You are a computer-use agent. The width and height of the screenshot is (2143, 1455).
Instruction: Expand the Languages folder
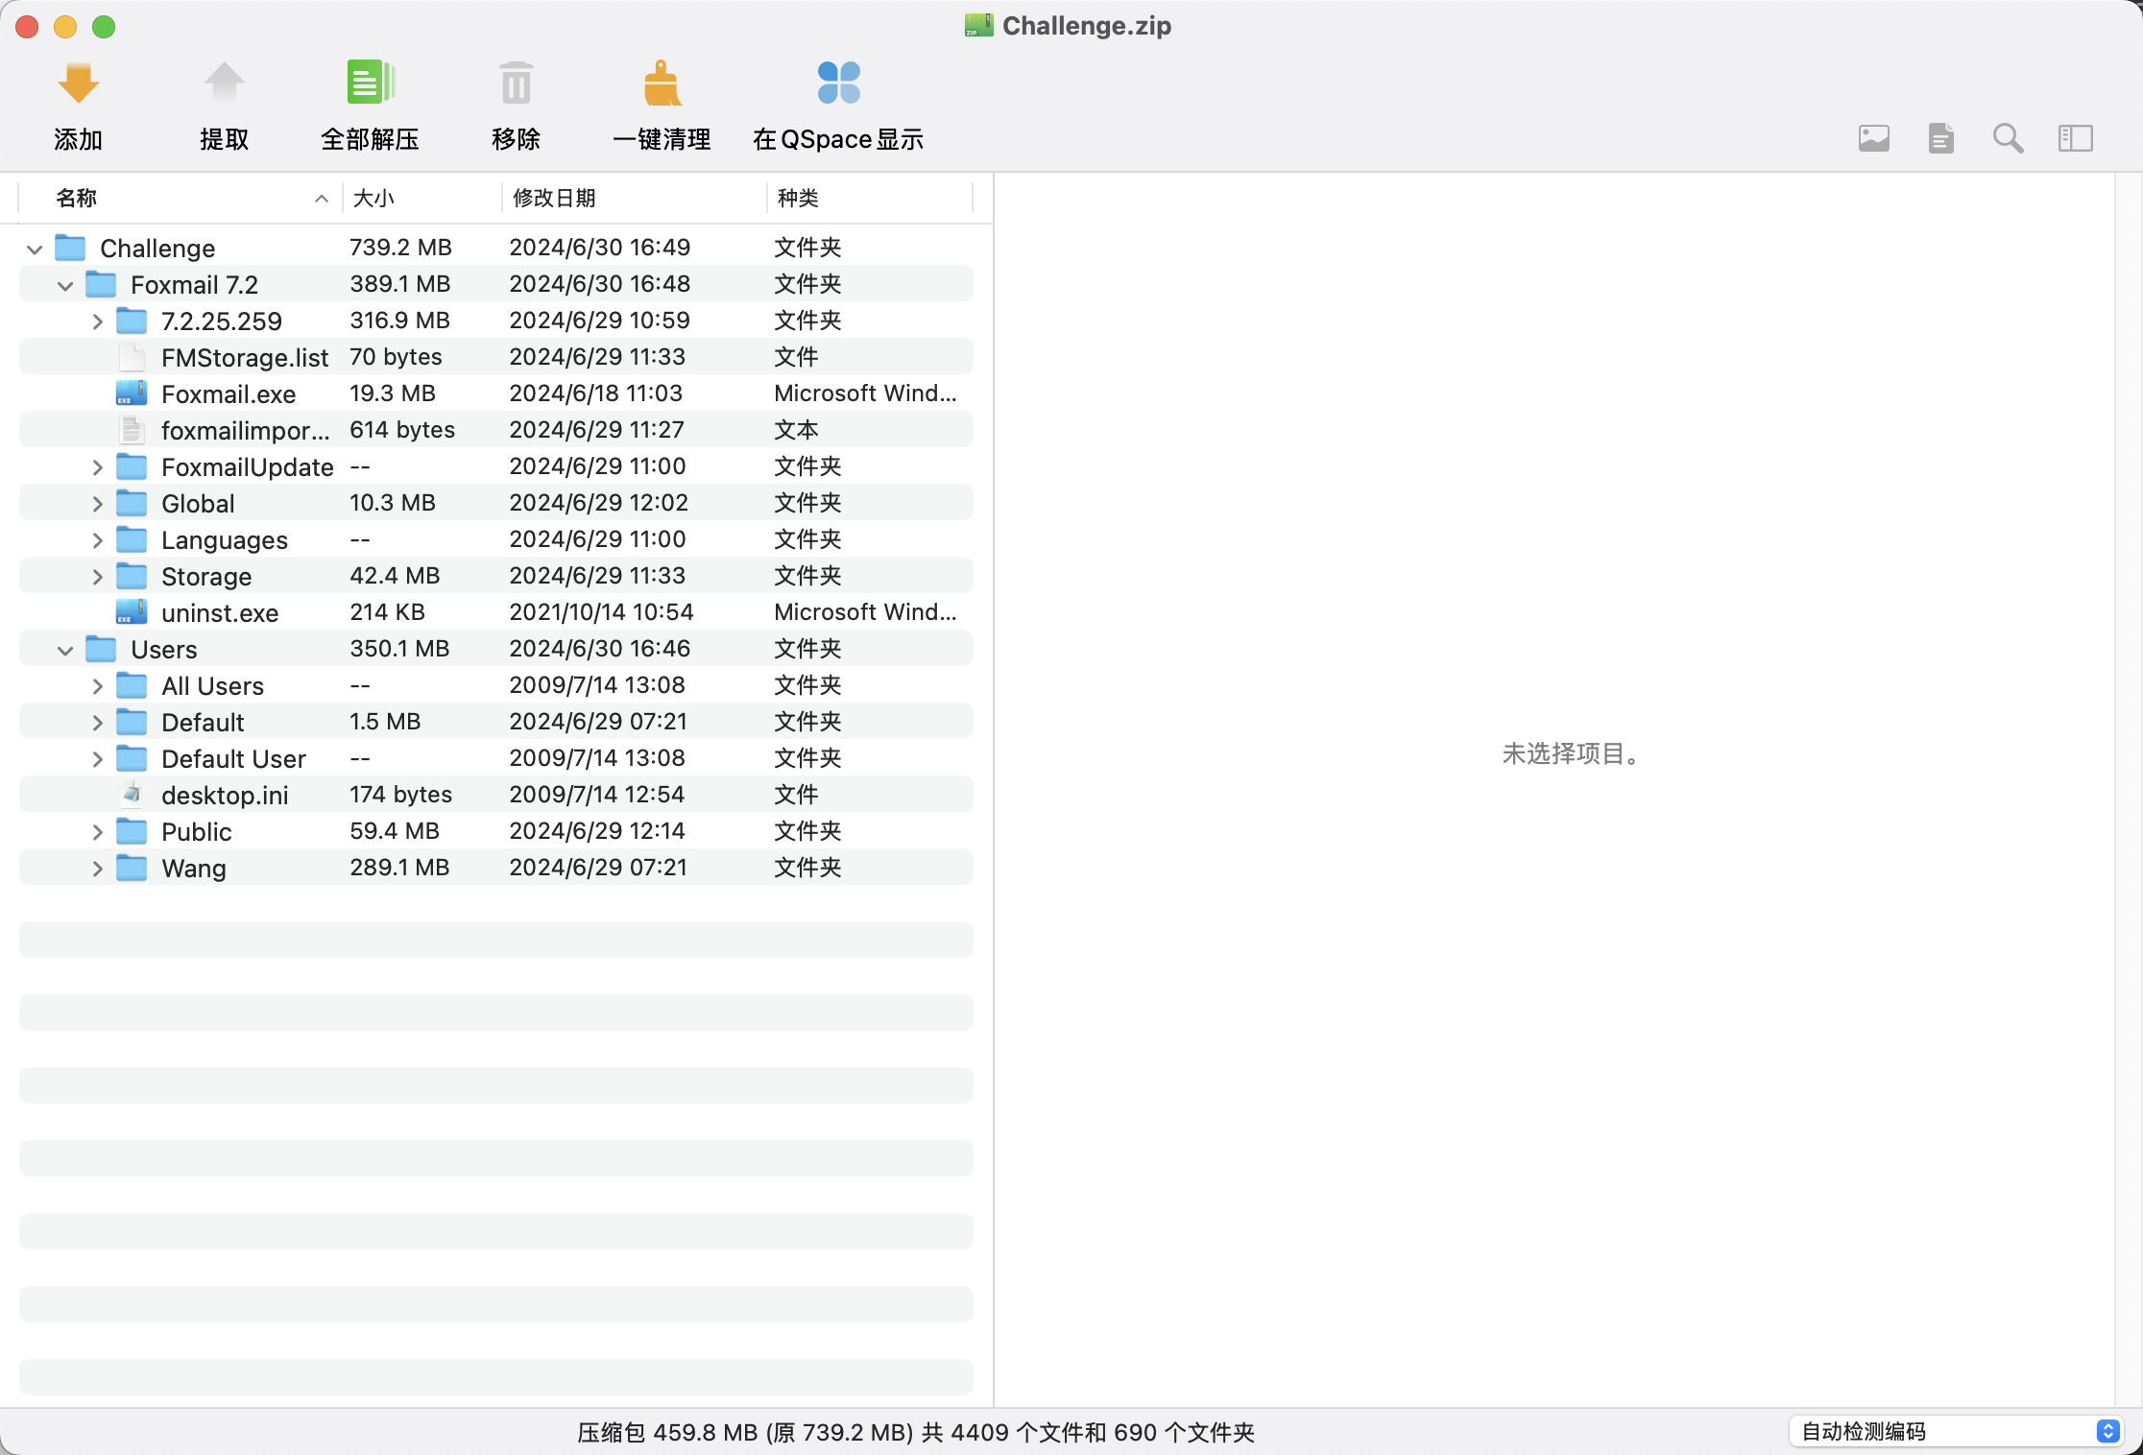coord(97,540)
